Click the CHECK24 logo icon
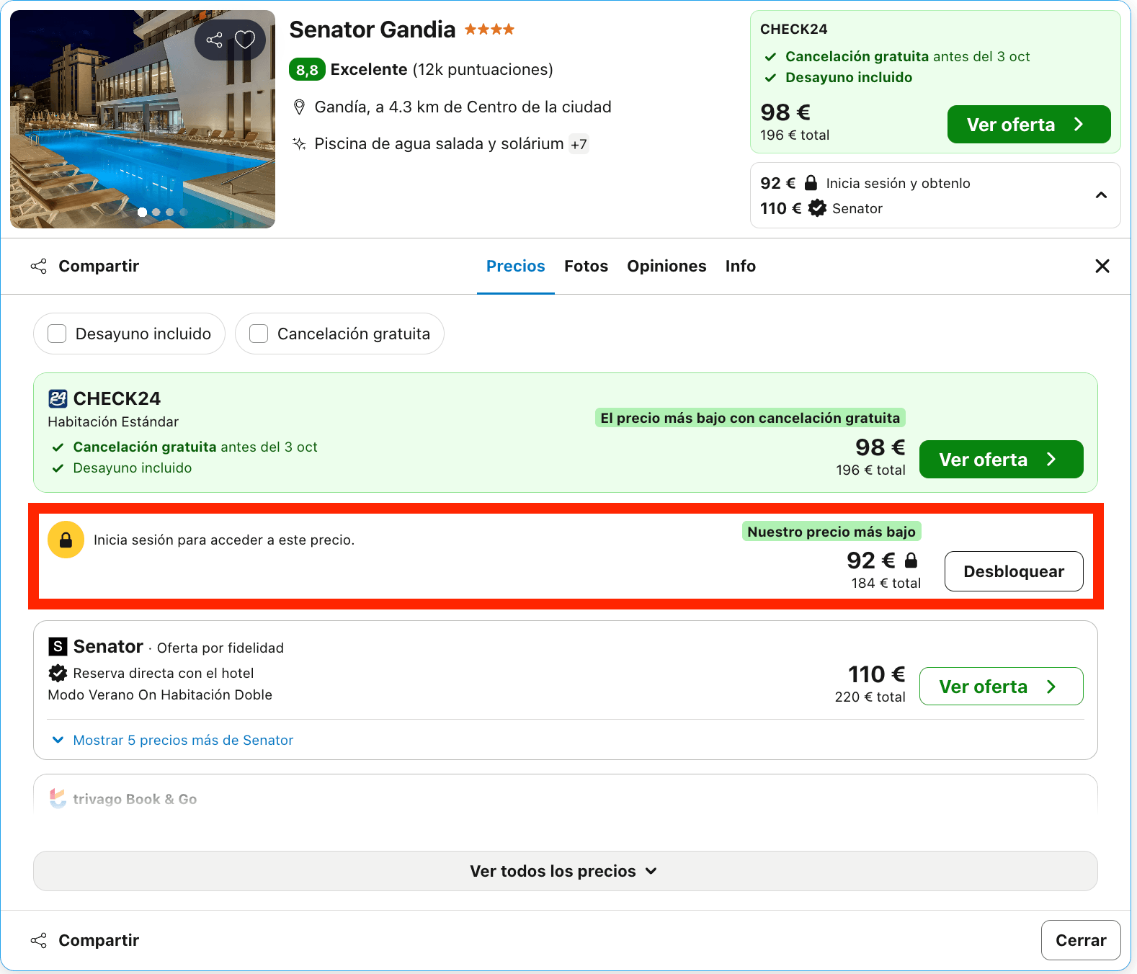 click(x=58, y=398)
